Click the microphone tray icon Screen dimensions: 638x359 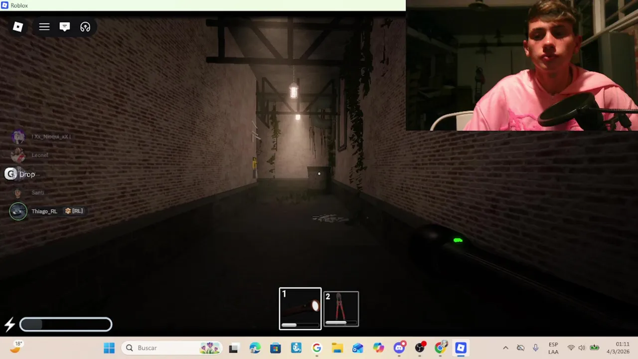535,348
